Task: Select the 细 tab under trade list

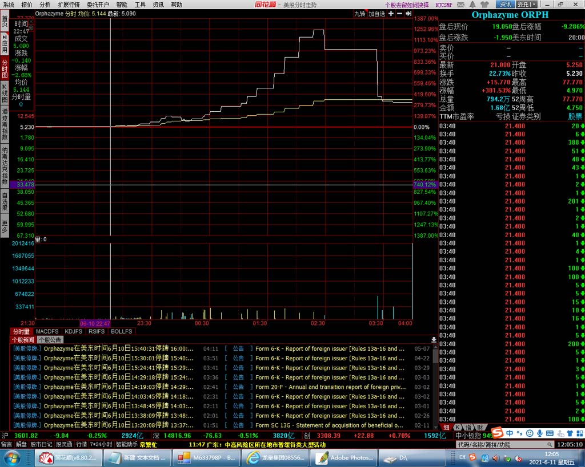Action: pos(446,427)
